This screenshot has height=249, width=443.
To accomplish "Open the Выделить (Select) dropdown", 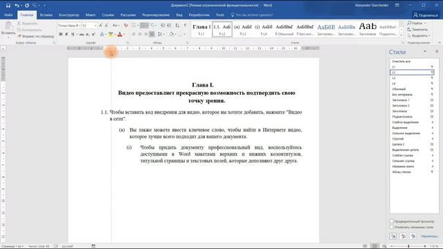I will pyautogui.click(x=419, y=35).
